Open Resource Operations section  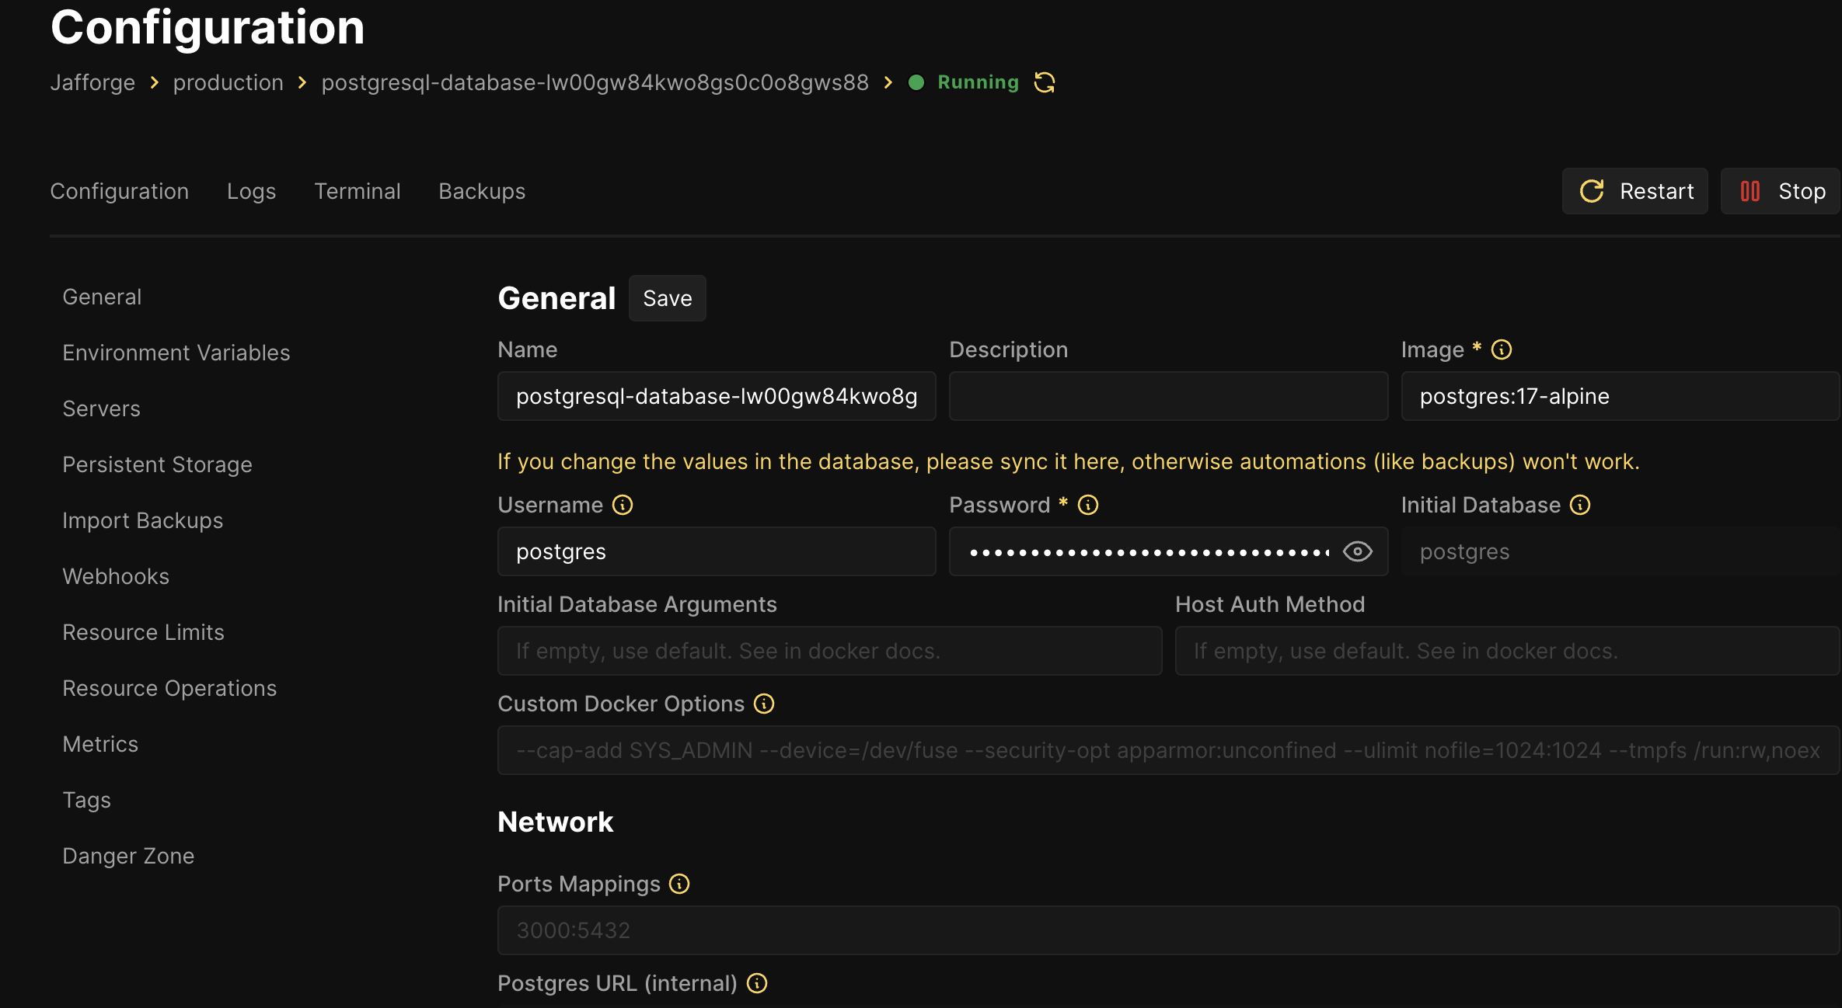(170, 688)
